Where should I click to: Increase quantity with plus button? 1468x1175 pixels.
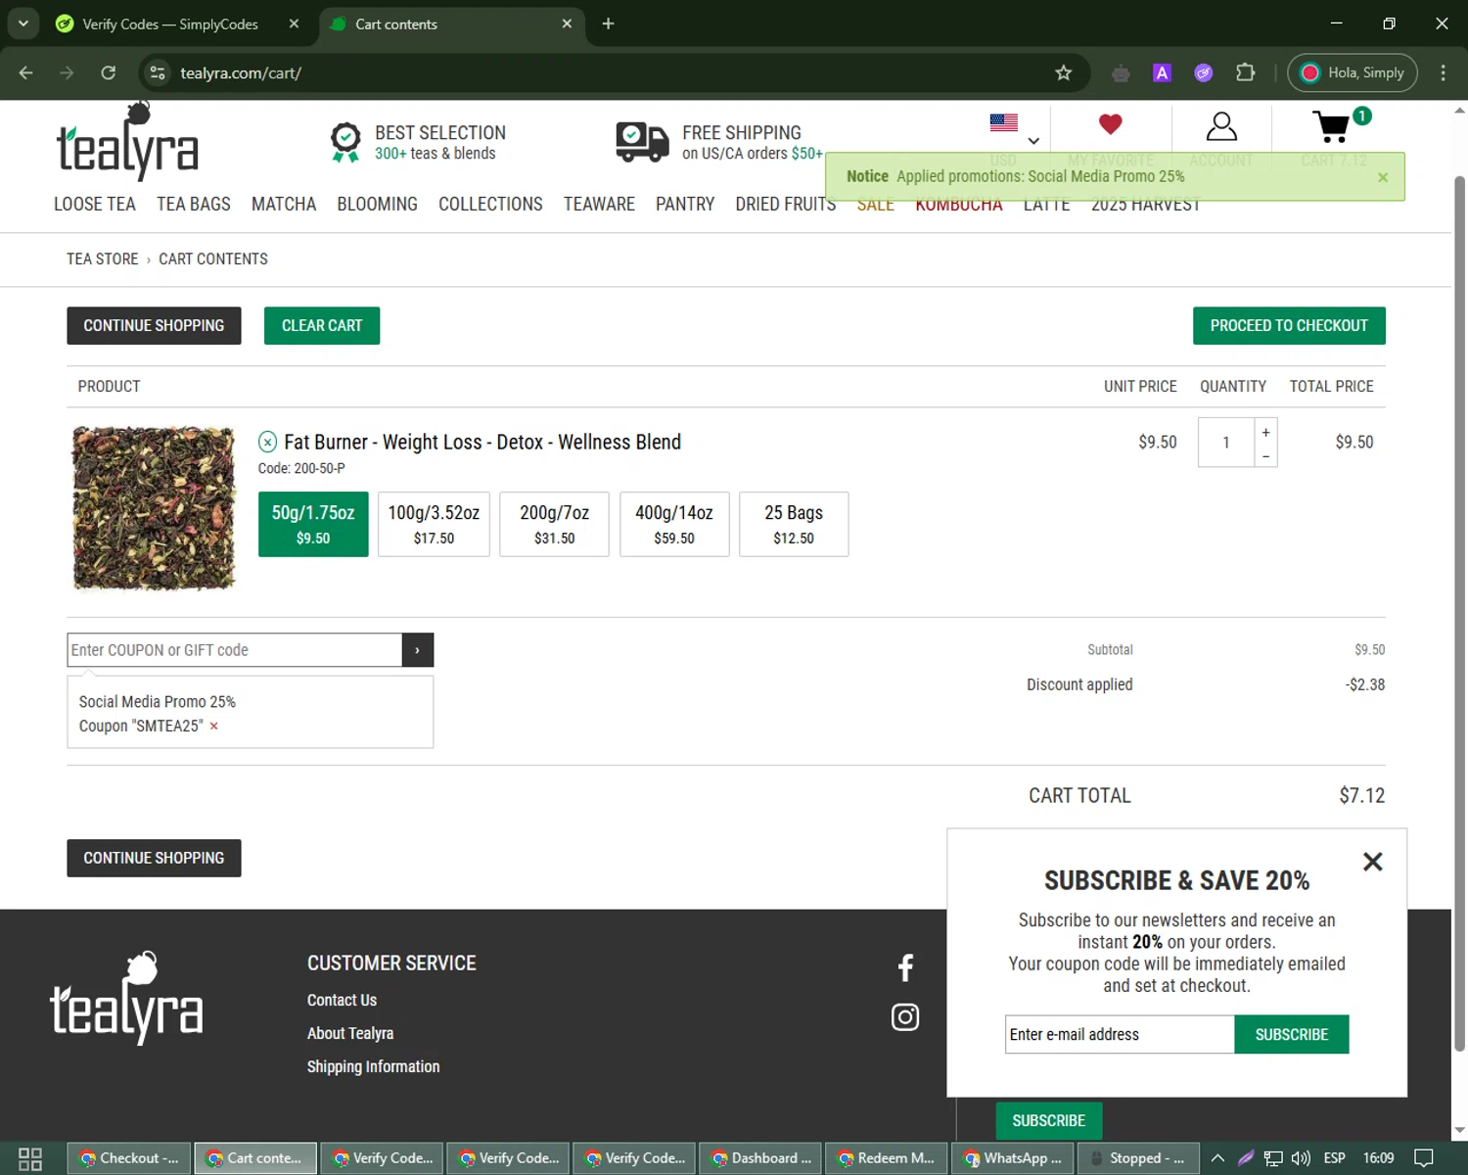[1265, 432]
